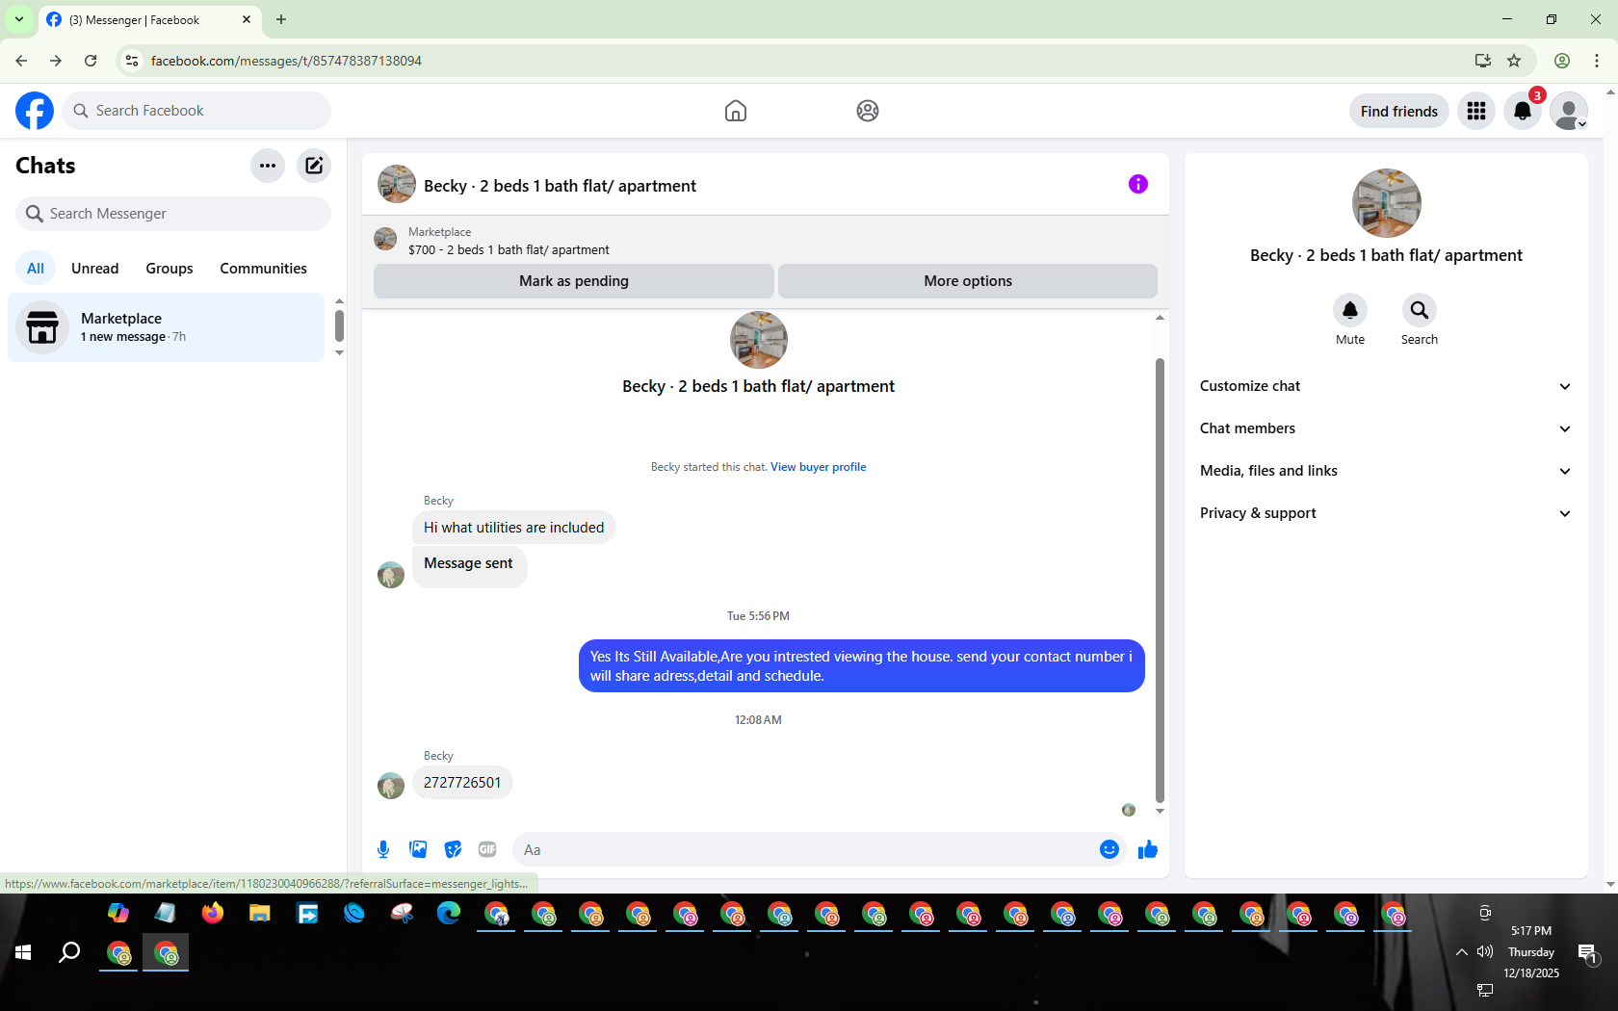Click the More options button
Viewport: 1618px width, 1011px height.
click(x=968, y=281)
